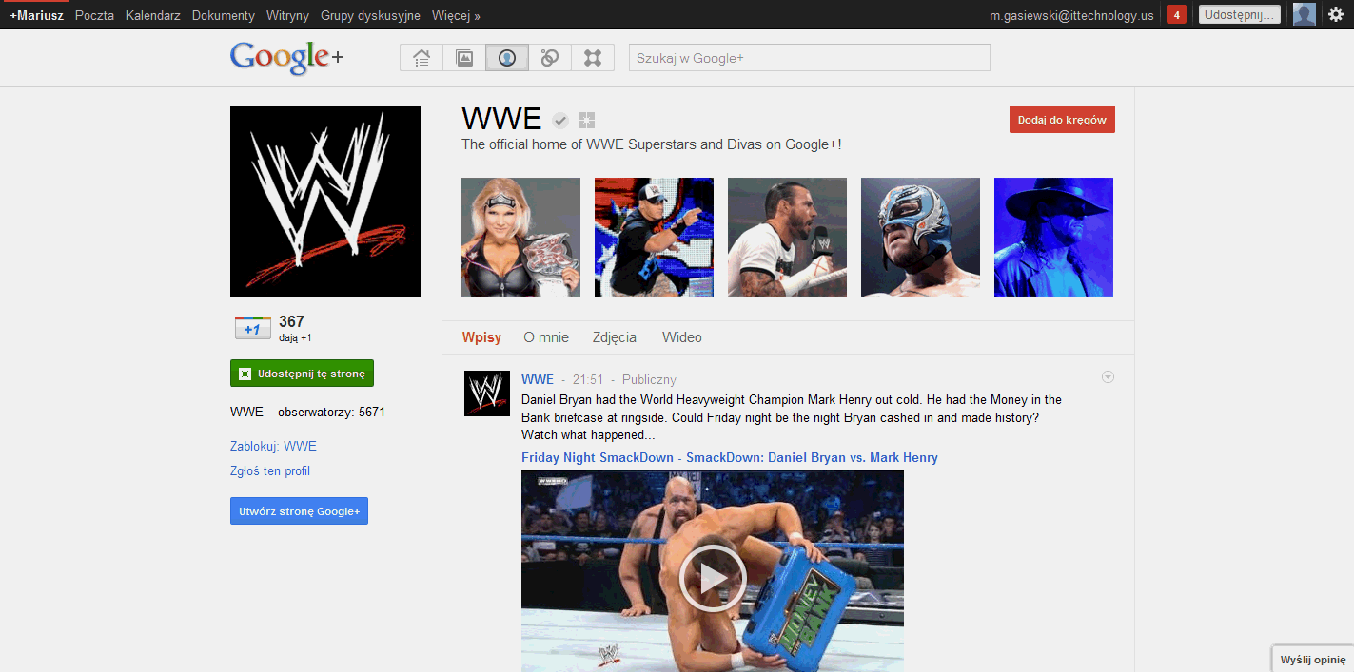
Task: Open the settings gear icon
Action: [1336, 14]
